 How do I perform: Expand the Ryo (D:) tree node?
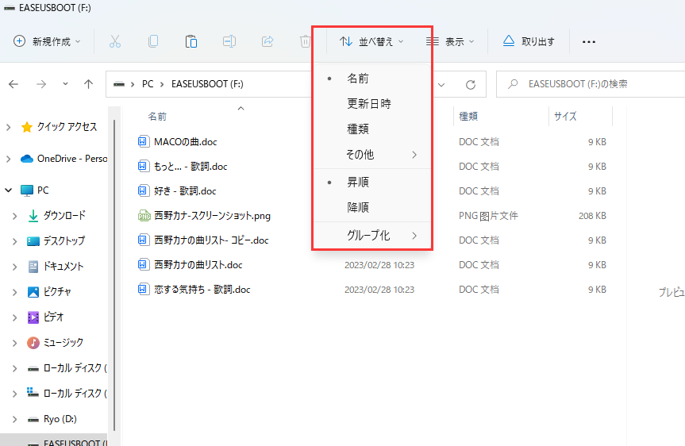pos(15,419)
